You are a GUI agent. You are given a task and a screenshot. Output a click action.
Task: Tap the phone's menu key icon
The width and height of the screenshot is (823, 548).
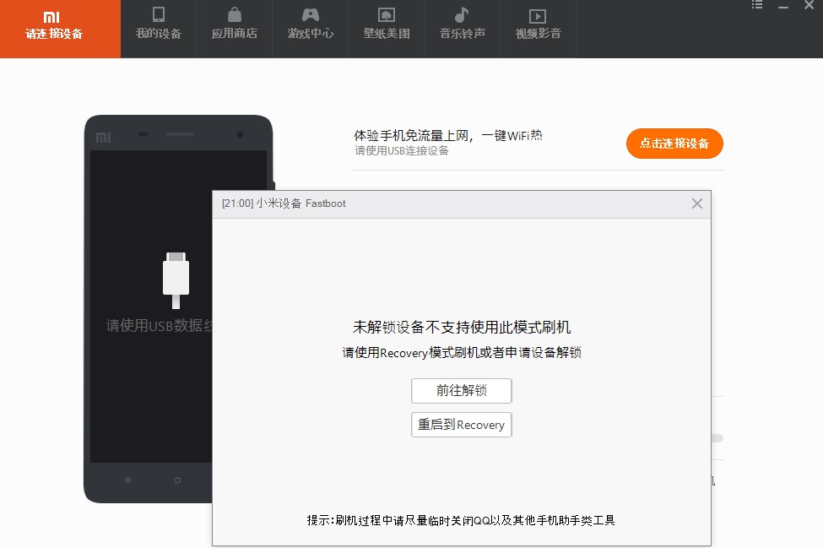[128, 480]
